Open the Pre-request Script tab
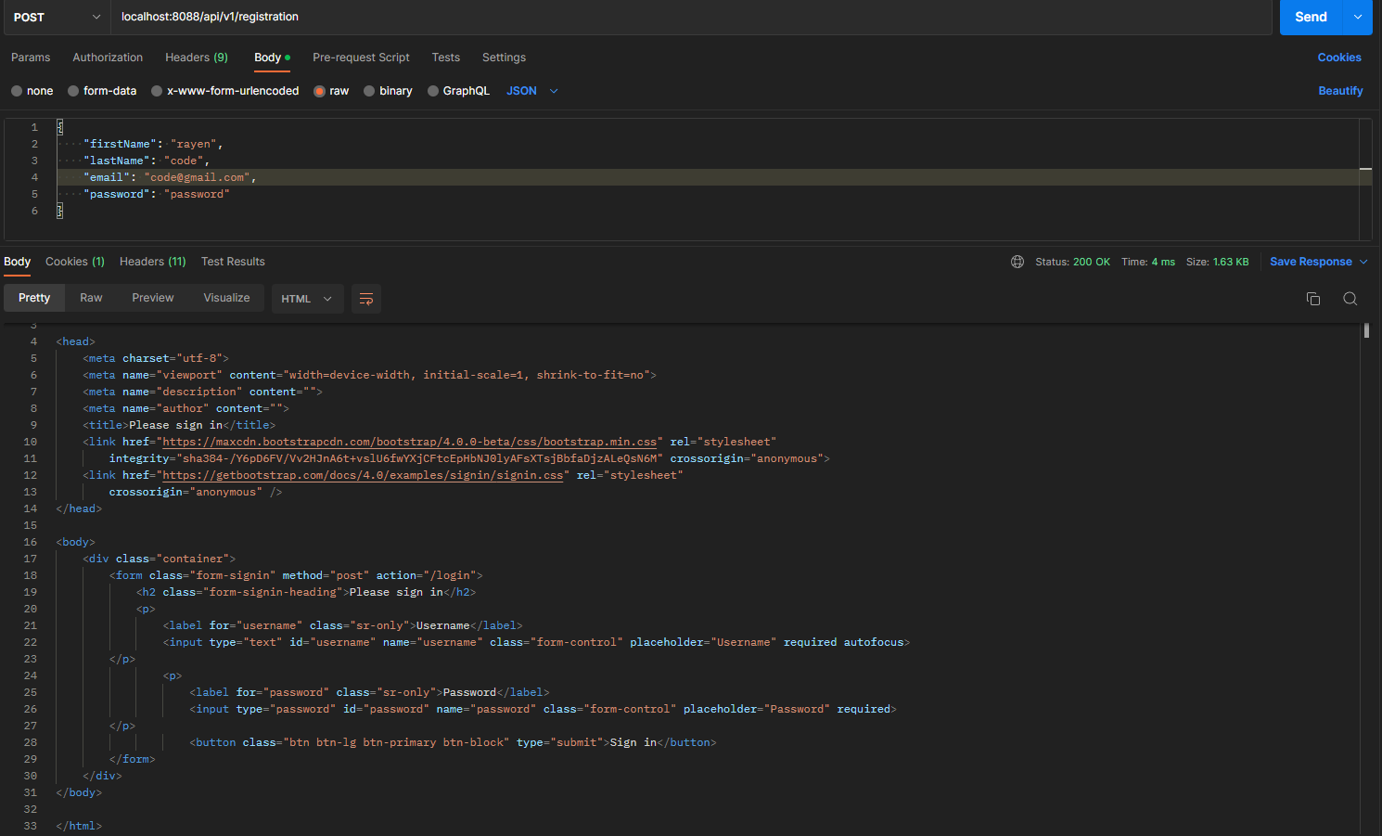The height and width of the screenshot is (836, 1382). [361, 58]
